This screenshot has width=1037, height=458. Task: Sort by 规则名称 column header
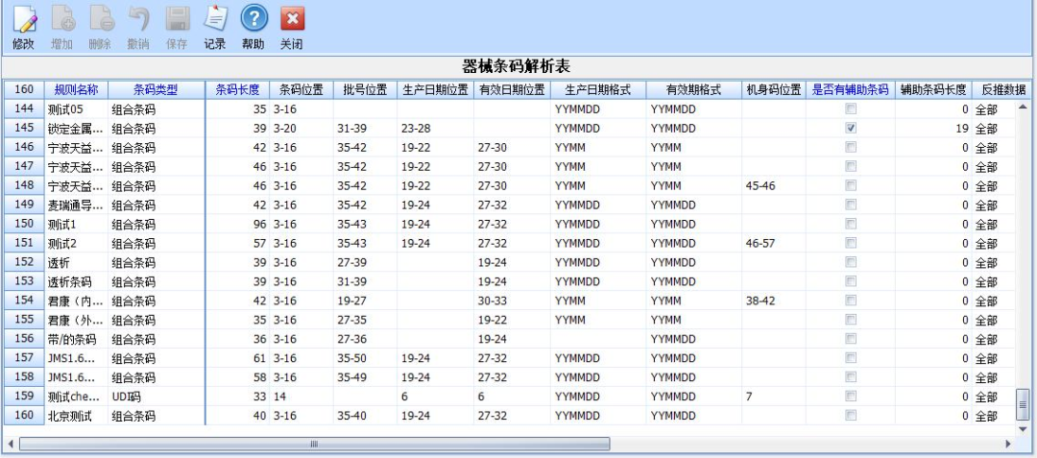(x=76, y=89)
